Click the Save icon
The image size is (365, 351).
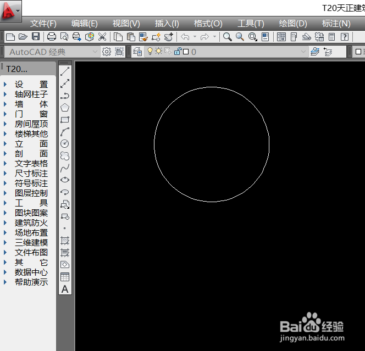(x=36, y=37)
